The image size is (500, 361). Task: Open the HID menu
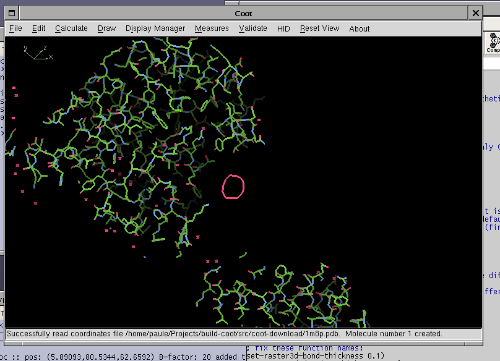click(283, 28)
